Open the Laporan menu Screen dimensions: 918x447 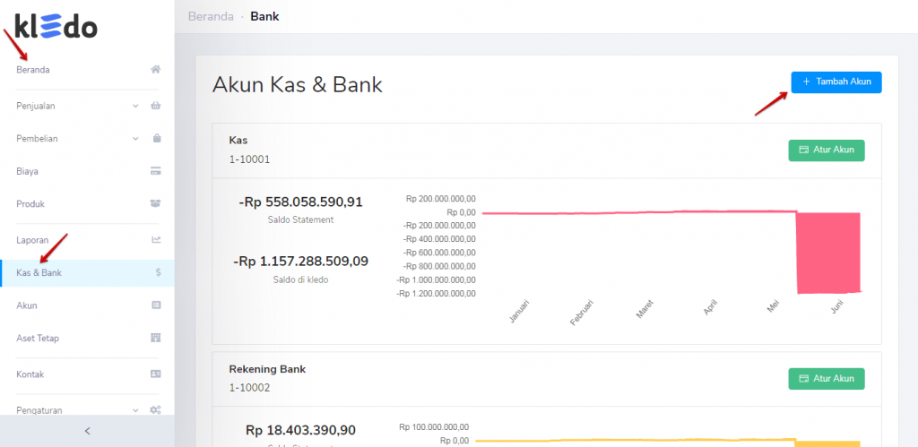pyautogui.click(x=32, y=240)
